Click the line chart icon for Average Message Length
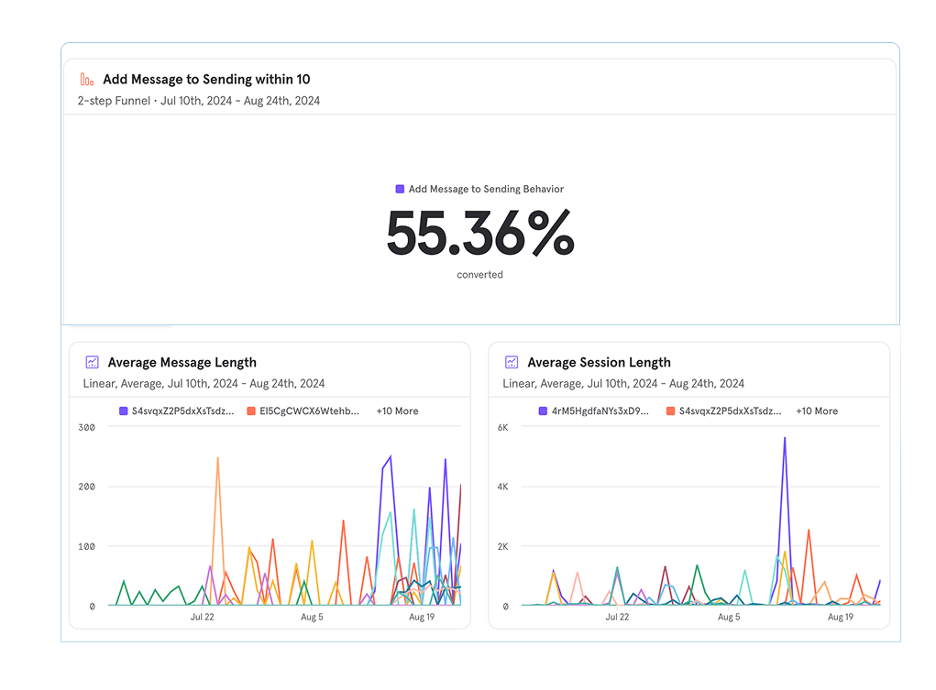936x690 pixels. coord(92,362)
